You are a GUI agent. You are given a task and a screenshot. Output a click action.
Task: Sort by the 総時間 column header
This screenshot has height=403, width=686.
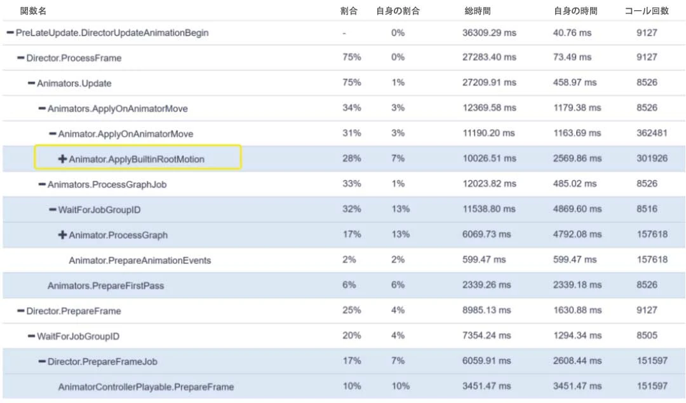pos(477,11)
